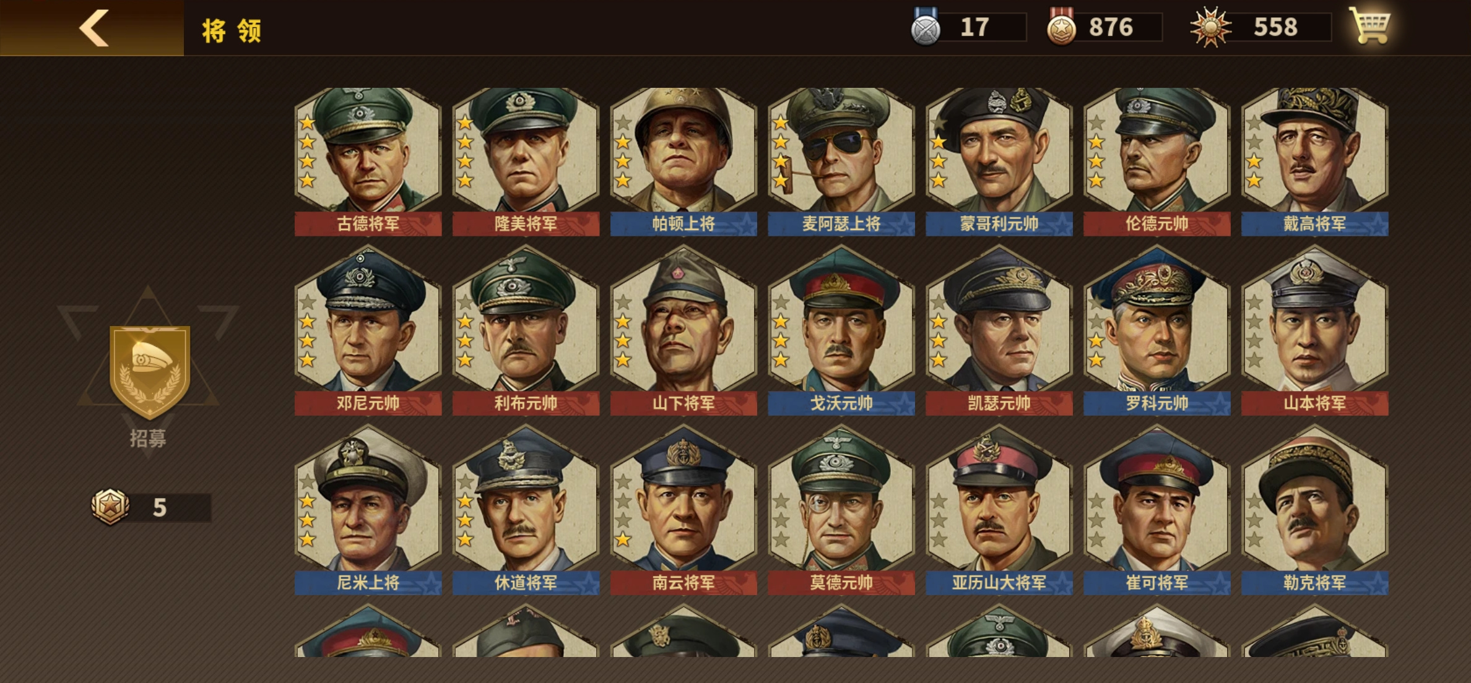Select general 戈沃元帅

point(841,330)
